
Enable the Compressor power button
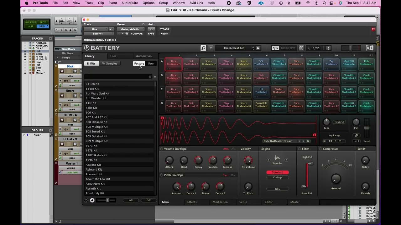pyautogui.click(x=320, y=149)
